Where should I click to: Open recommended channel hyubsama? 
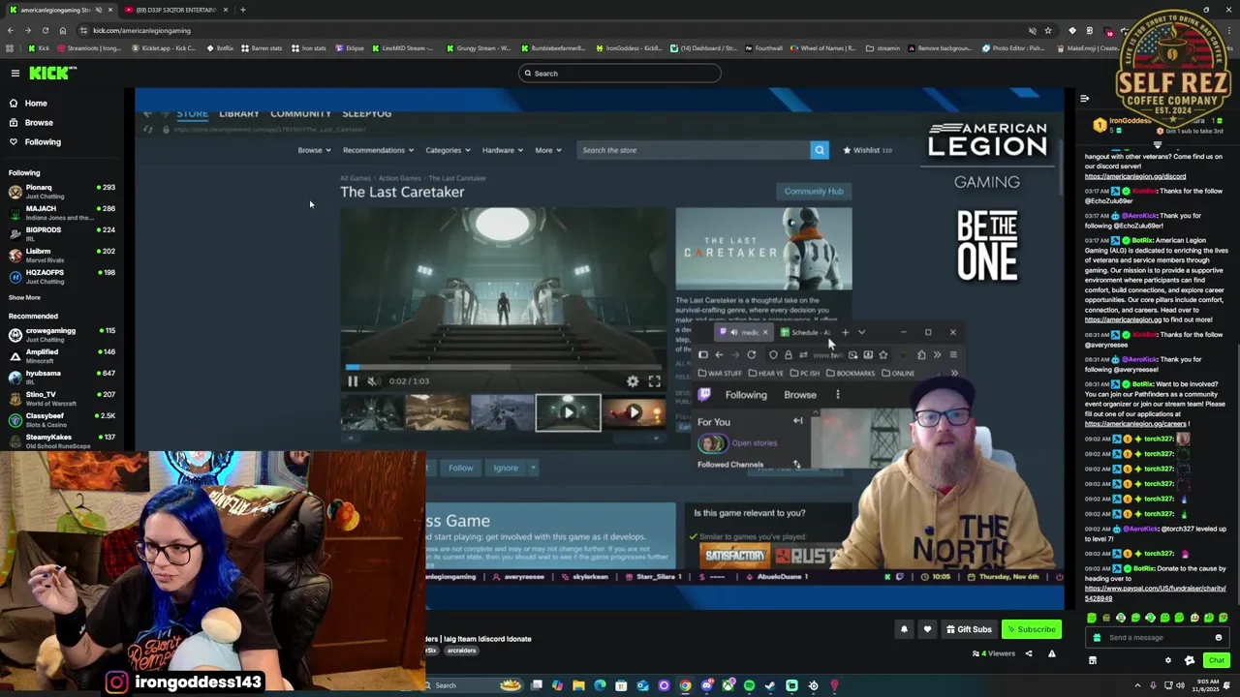(x=62, y=377)
